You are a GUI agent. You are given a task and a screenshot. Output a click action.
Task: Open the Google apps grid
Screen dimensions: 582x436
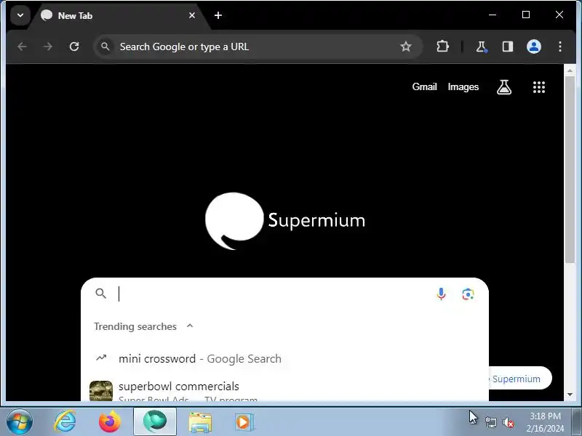point(539,87)
